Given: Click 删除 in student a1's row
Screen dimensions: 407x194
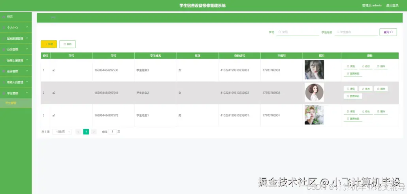Looking at the screenshot, I should (381, 112).
